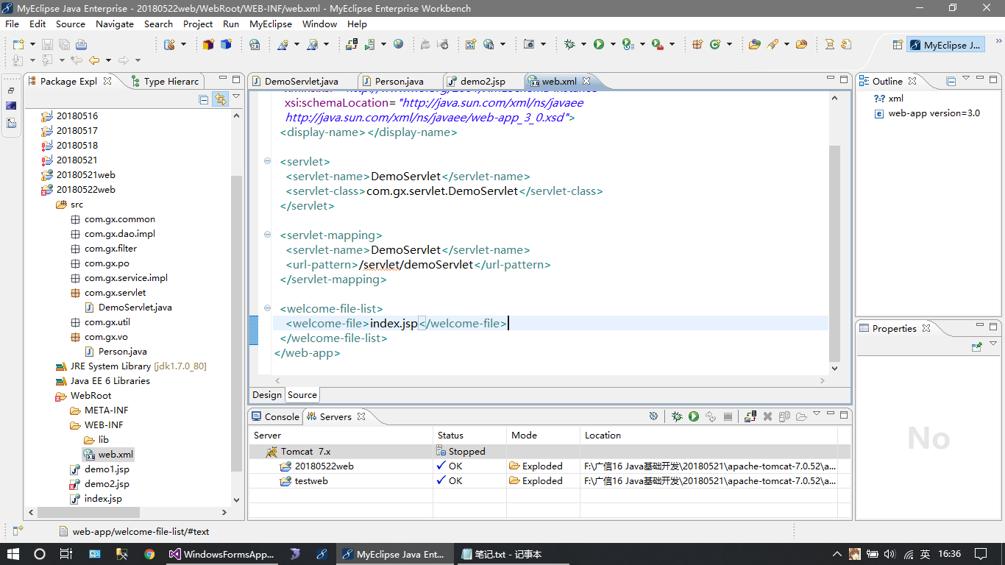Collapse the servlet element fold marker
Image resolution: width=1005 pixels, height=565 pixels.
pyautogui.click(x=266, y=162)
